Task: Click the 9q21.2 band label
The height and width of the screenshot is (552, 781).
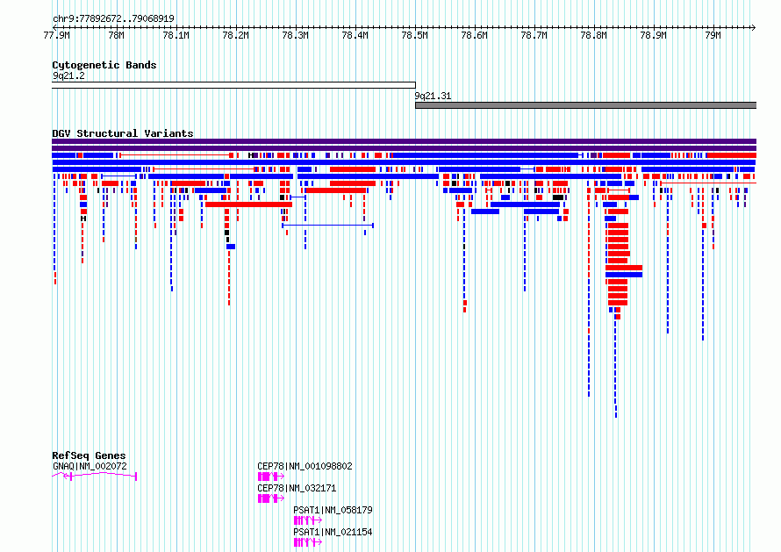Action: point(68,75)
